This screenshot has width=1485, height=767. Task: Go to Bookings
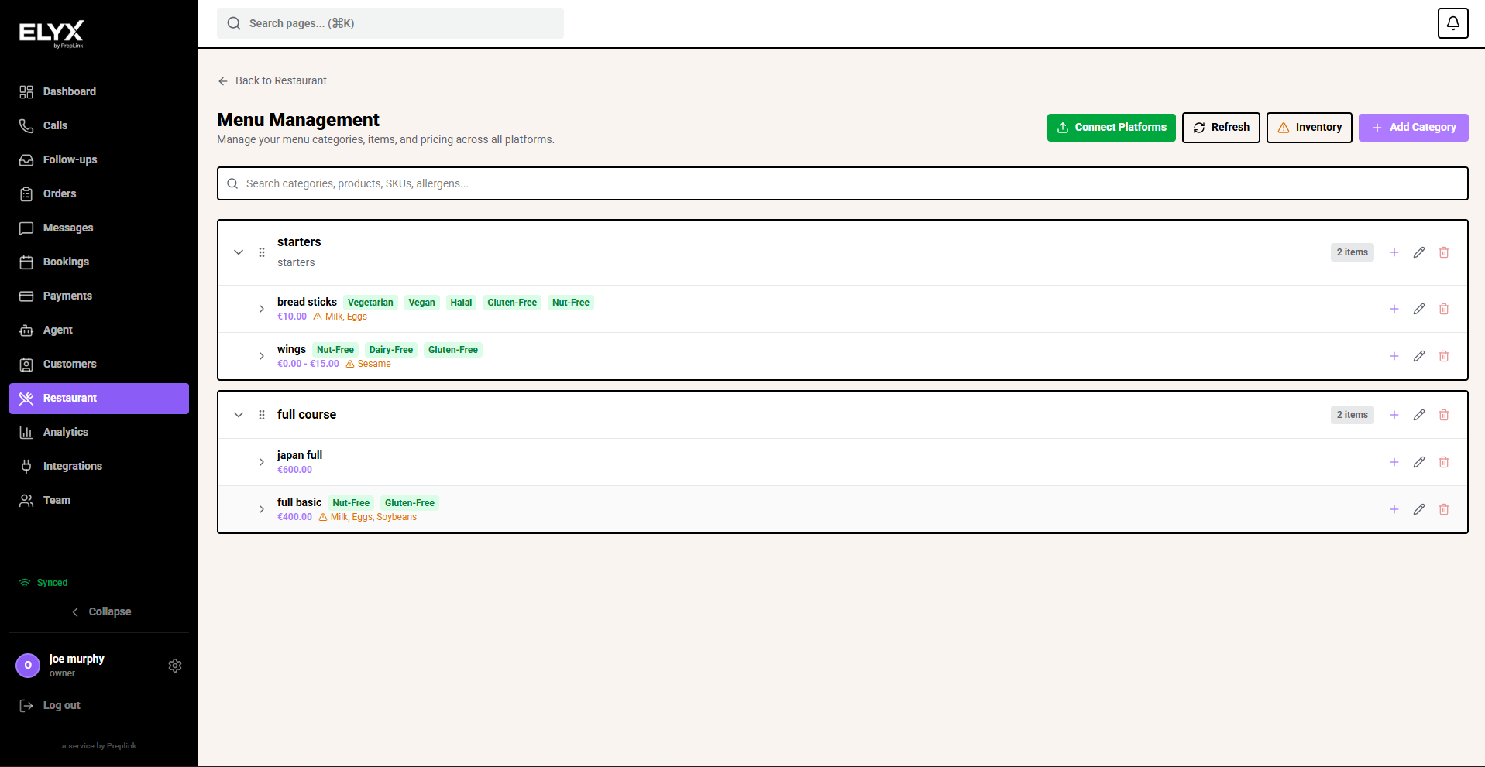point(99,262)
